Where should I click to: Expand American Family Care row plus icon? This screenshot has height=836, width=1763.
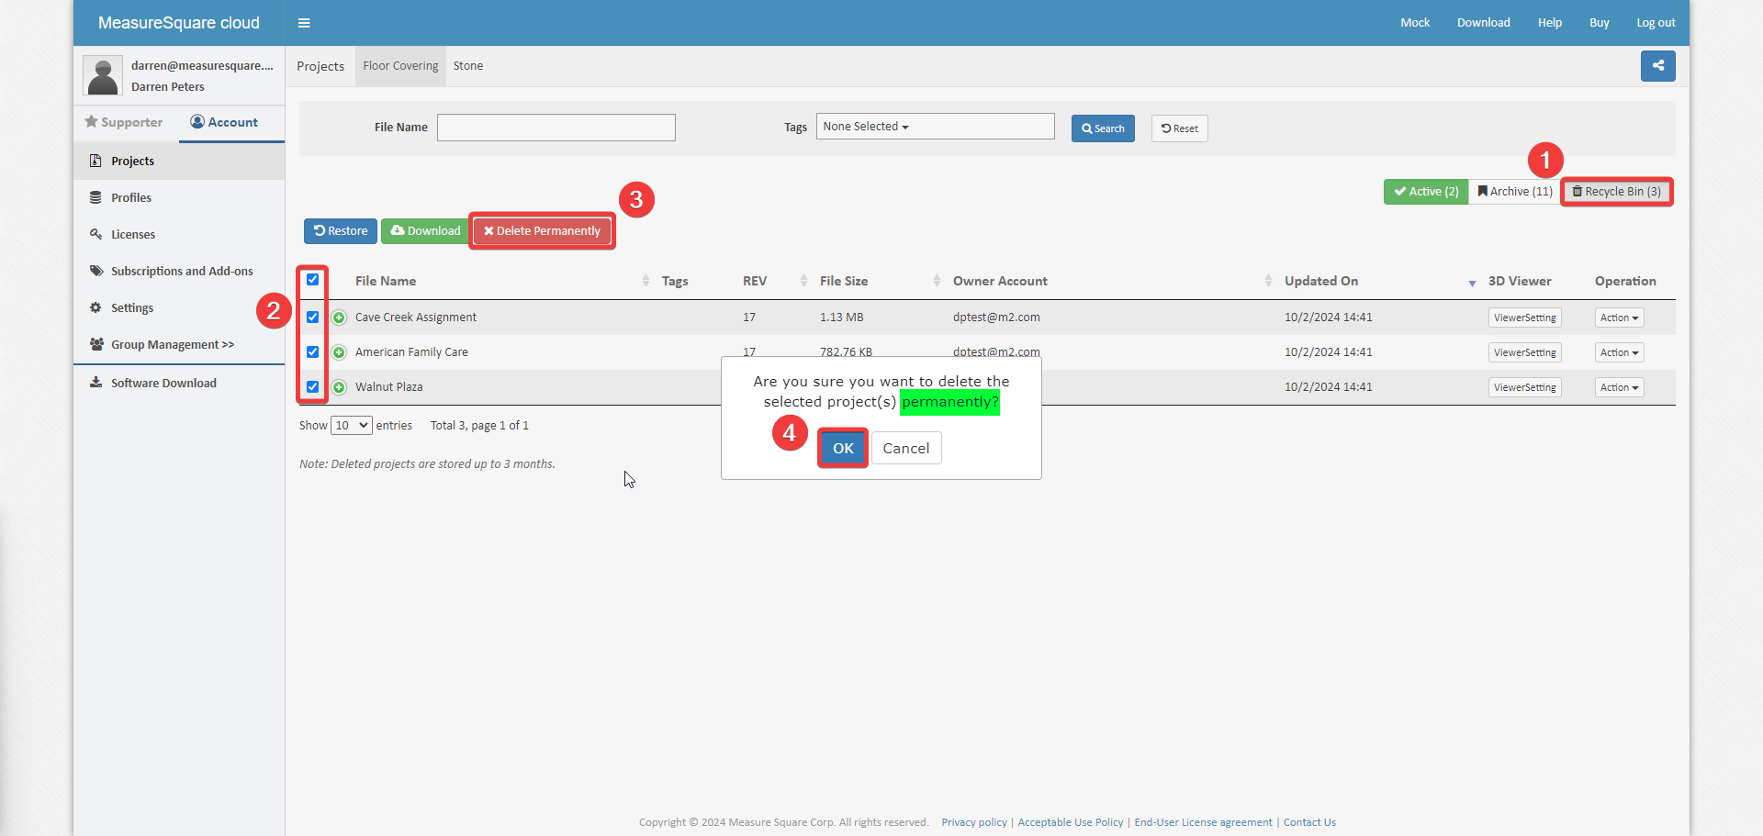pos(339,352)
